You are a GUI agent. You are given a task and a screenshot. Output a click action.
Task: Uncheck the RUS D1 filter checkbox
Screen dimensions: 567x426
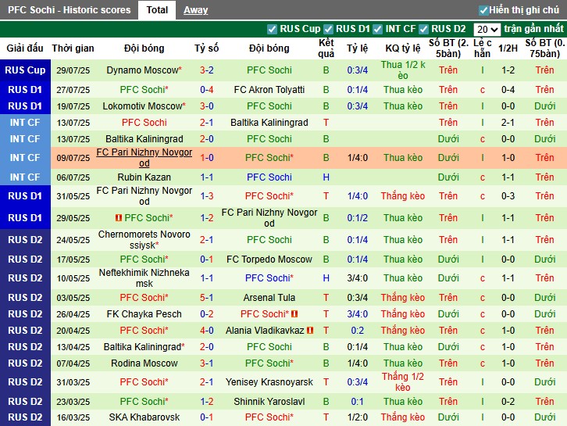(x=328, y=29)
